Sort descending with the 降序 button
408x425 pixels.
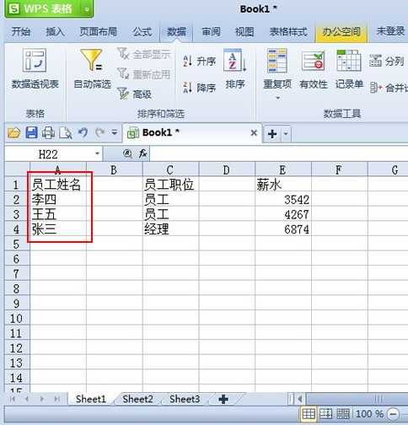199,88
